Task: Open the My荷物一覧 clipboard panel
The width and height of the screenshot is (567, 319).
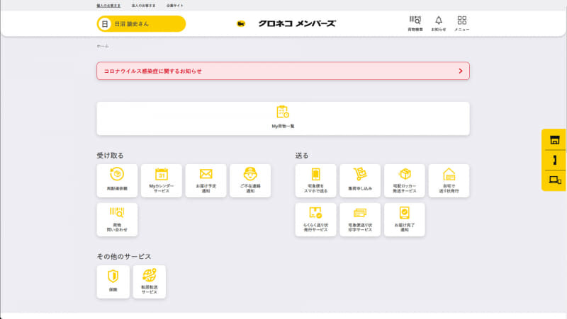Action: 283,118
